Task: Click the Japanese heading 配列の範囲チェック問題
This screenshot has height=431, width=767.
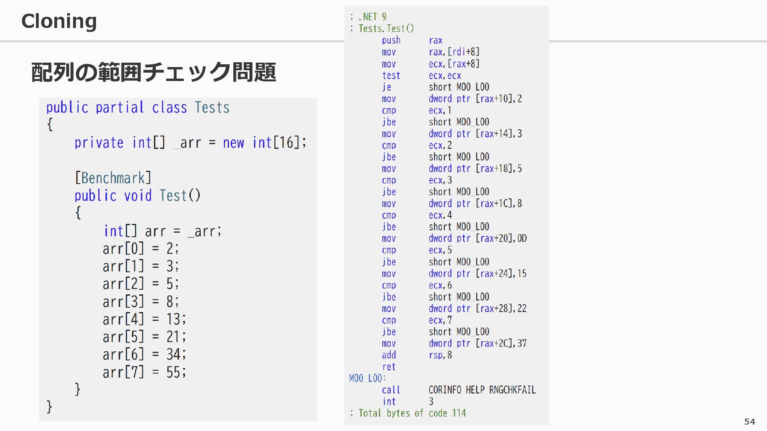Action: [x=153, y=72]
